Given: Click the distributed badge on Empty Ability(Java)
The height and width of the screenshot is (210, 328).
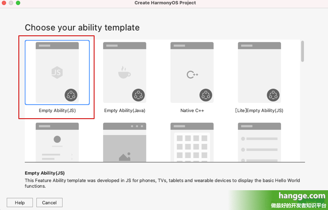Looking at the screenshot, I should [x=138, y=95].
